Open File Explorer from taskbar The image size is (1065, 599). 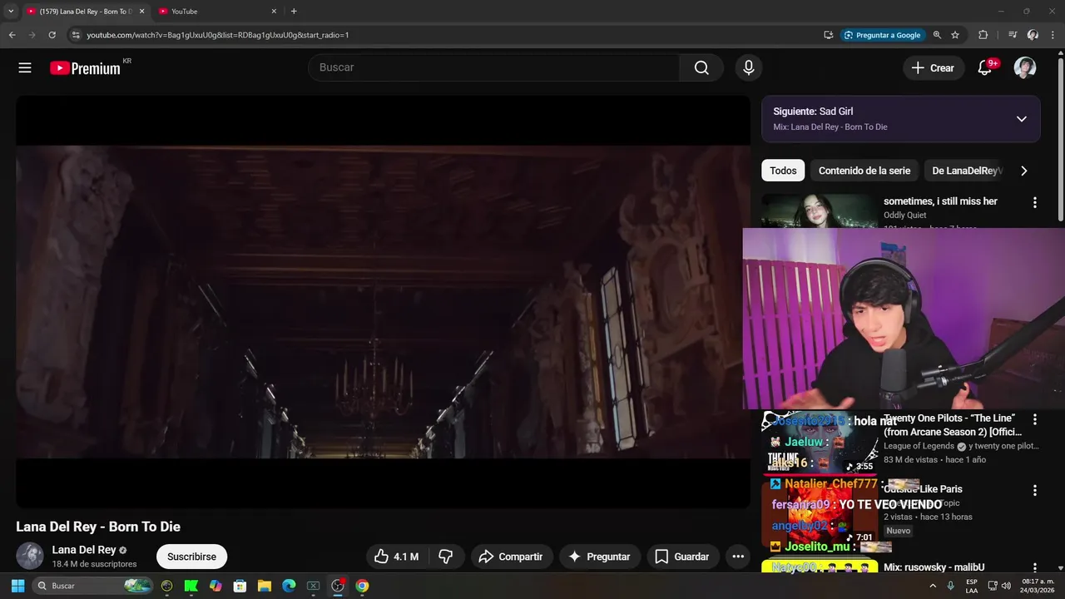pos(265,586)
